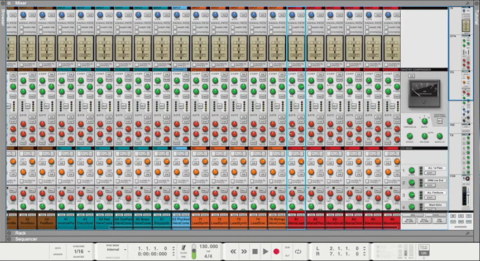Click the master compressor gain reduction meter
The width and height of the screenshot is (480, 261).
424,94
